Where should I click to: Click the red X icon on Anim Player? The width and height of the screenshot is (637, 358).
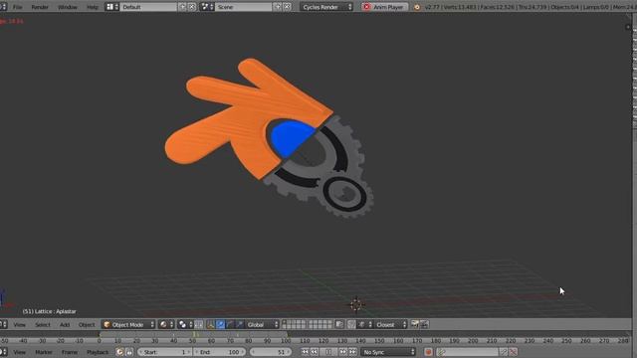367,7
